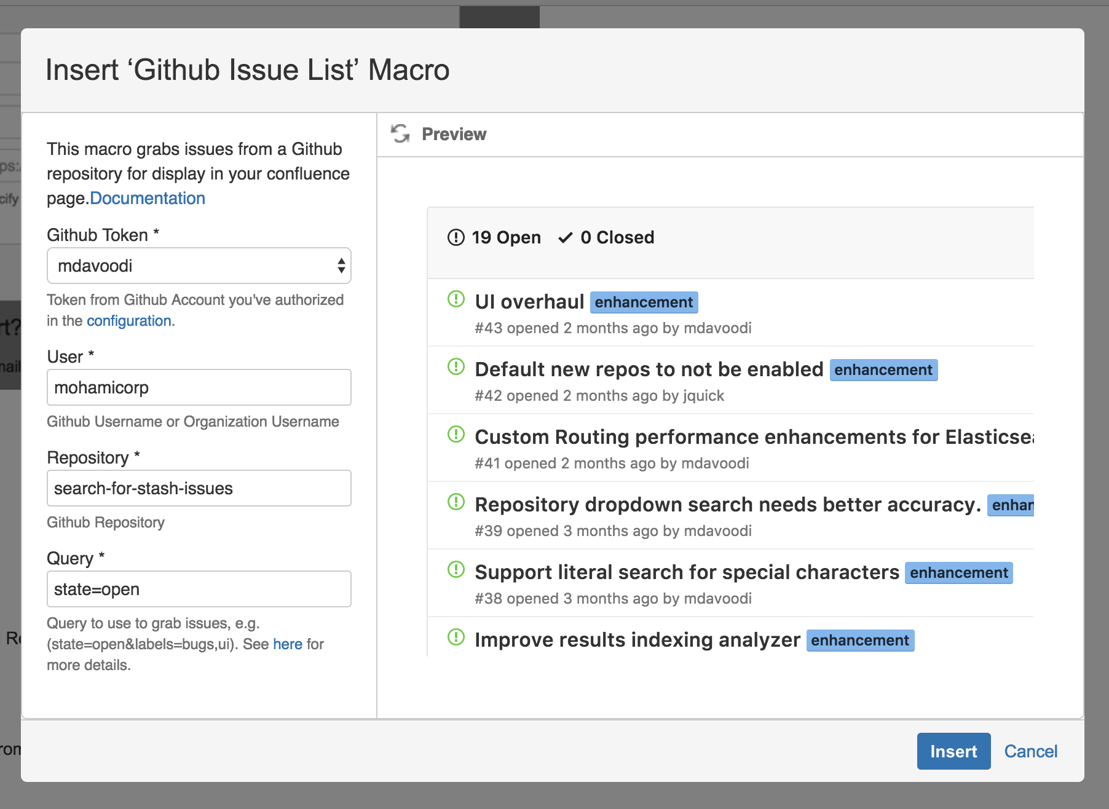Click enhancement label on Improve results indexing
Image resolution: width=1109 pixels, height=809 pixels.
pos(860,641)
